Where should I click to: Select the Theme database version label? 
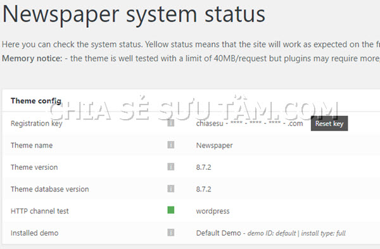[49, 189]
